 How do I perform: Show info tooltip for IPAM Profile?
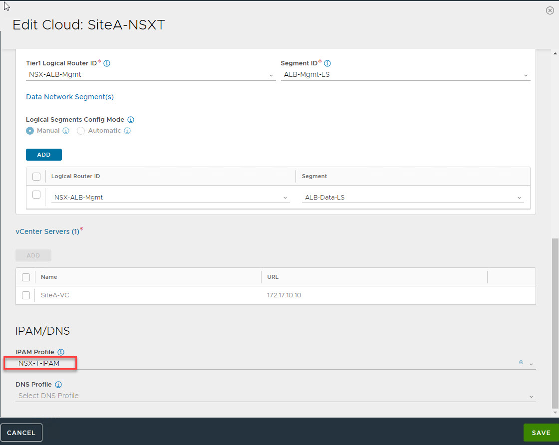click(61, 352)
